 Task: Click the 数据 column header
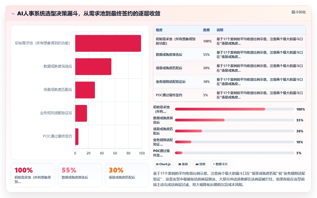(206, 30)
